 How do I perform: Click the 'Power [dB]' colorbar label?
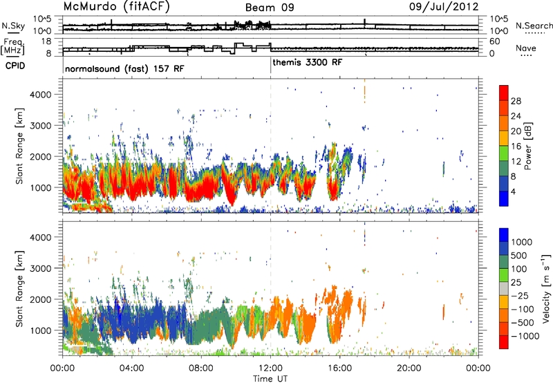(x=527, y=146)
